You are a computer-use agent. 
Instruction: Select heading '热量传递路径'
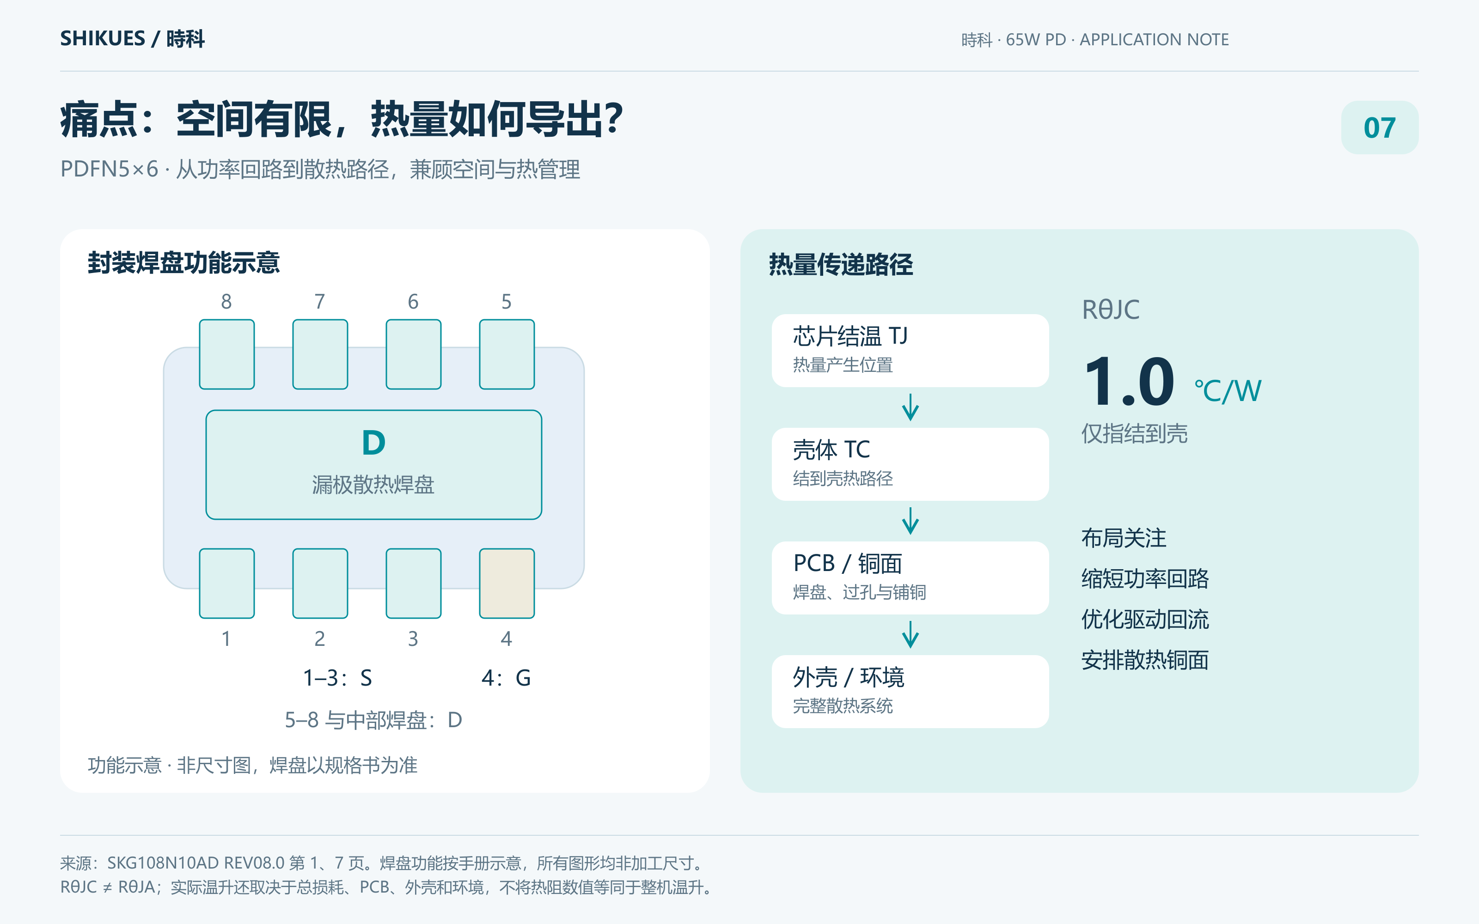841,265
